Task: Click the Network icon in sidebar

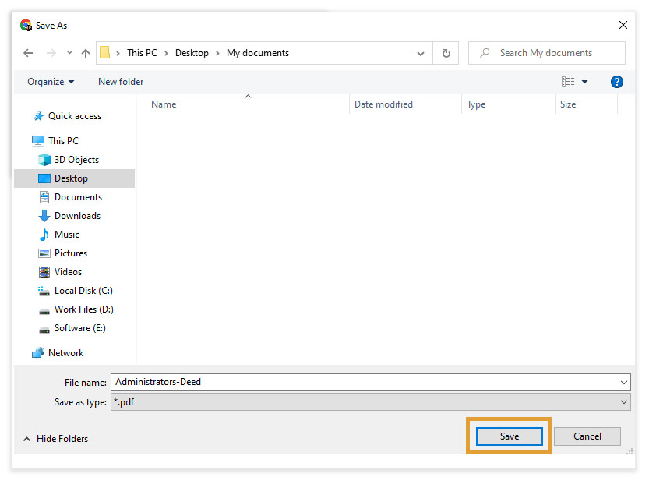Action: [38, 353]
